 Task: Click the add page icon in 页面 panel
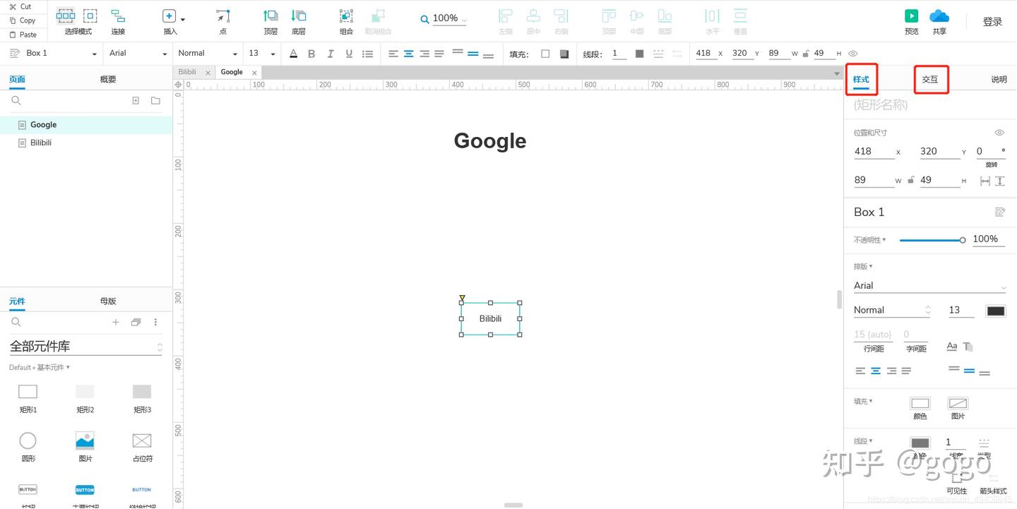pos(136,101)
